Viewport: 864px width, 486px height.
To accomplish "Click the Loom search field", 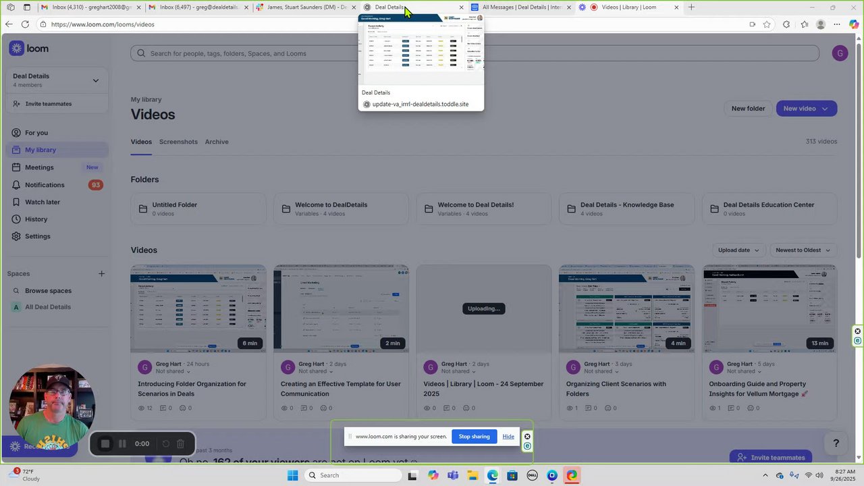I will pos(475,53).
